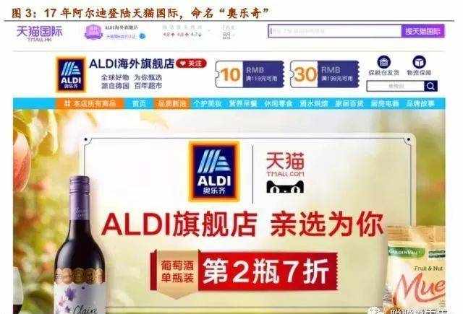Click the purple shop badge icon

pyautogui.click(x=93, y=32)
